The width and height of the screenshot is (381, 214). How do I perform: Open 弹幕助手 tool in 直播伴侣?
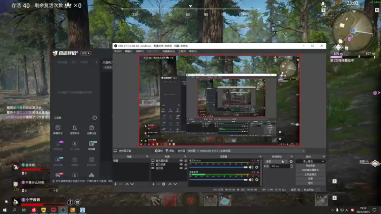tap(58, 130)
